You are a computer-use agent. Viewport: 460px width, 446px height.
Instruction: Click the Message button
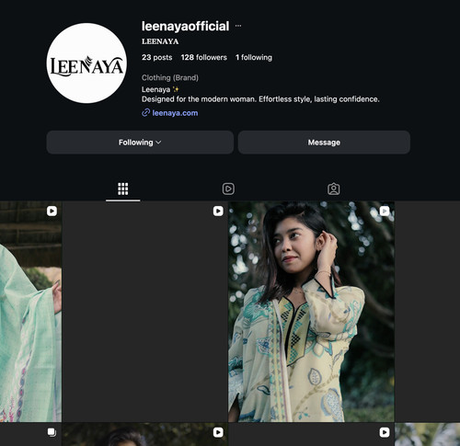point(324,143)
